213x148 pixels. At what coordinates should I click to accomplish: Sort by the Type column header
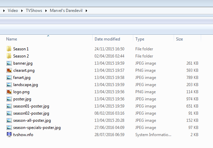(x=140, y=39)
